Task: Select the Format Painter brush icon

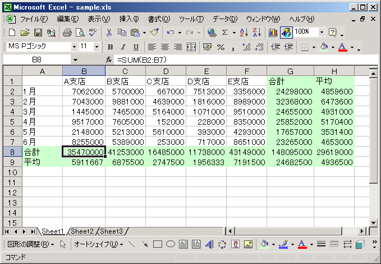Action: pos(154,33)
